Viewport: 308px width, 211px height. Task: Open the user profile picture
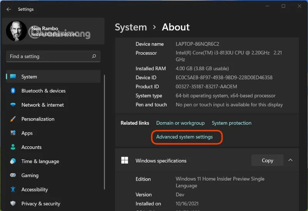click(17, 31)
